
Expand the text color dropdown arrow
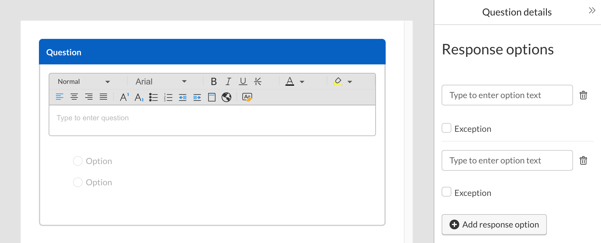(x=302, y=82)
